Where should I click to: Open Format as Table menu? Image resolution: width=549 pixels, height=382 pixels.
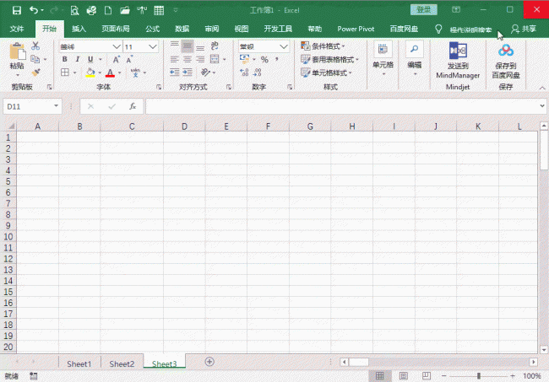pyautogui.click(x=329, y=59)
